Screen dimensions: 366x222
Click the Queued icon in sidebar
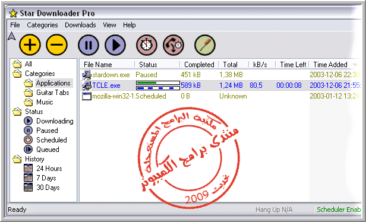click(29, 149)
